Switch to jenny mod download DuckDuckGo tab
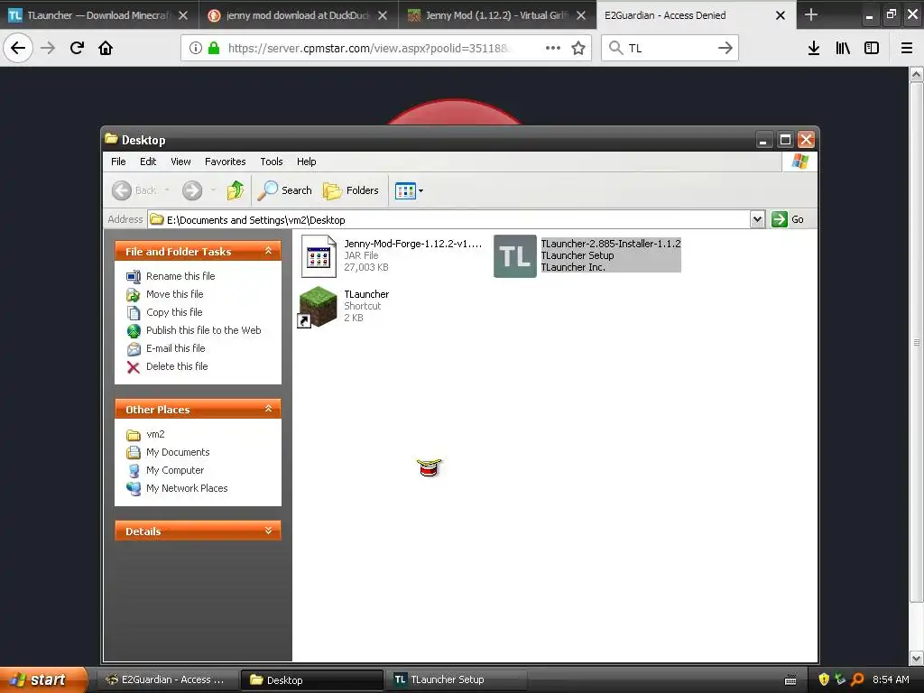Screen dimensions: 924x693 [x=298, y=15]
